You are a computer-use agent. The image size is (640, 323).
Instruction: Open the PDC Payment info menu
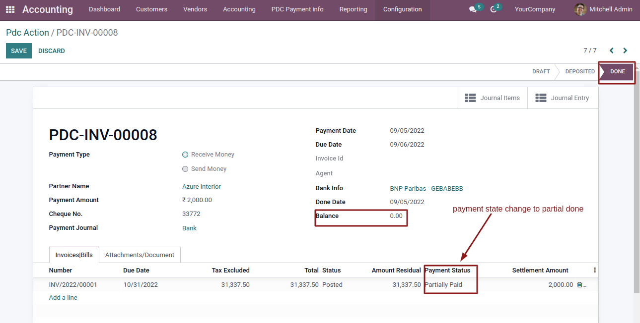[297, 9]
